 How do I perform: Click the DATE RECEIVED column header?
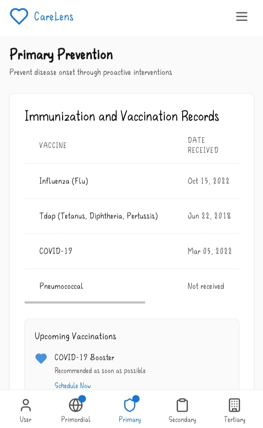(x=203, y=145)
